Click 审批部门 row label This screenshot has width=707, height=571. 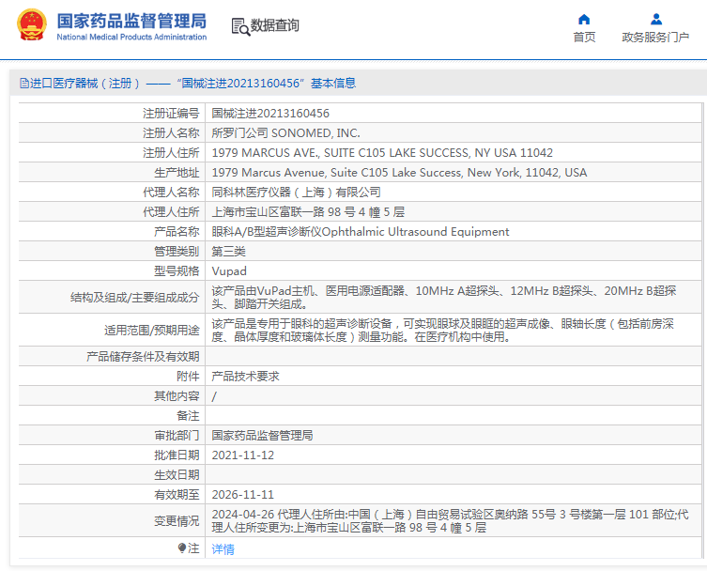[177, 435]
